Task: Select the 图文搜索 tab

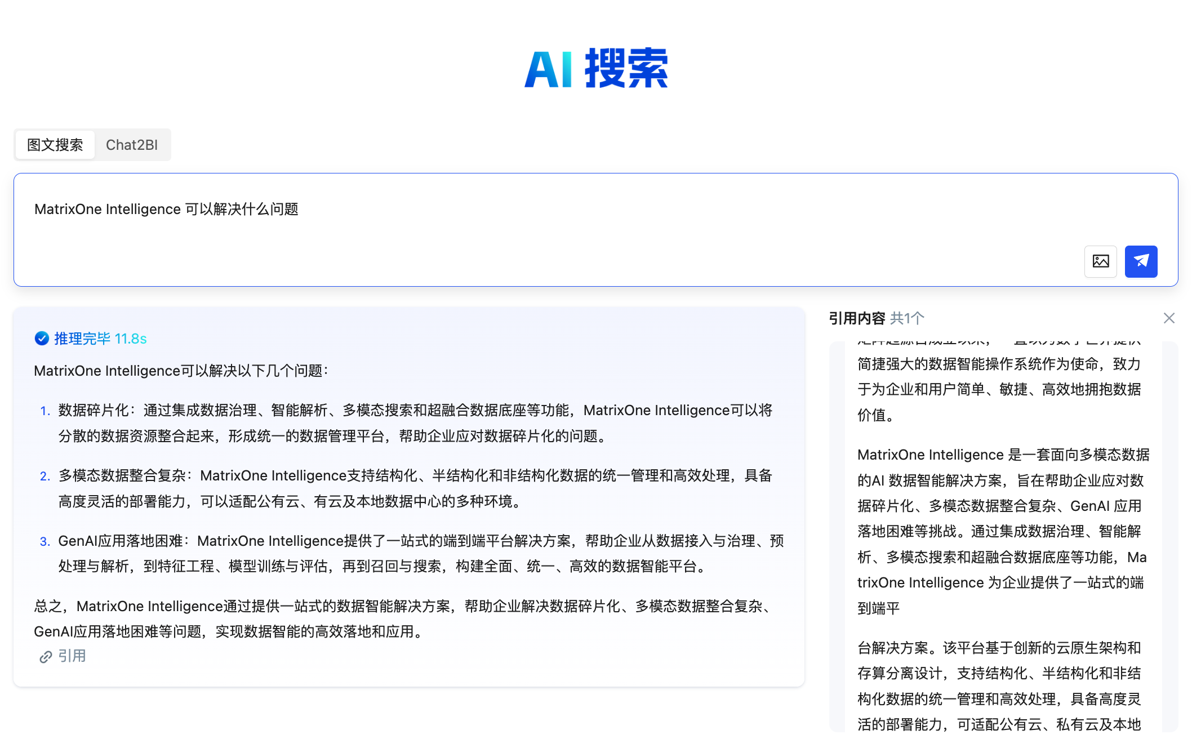Action: [55, 145]
